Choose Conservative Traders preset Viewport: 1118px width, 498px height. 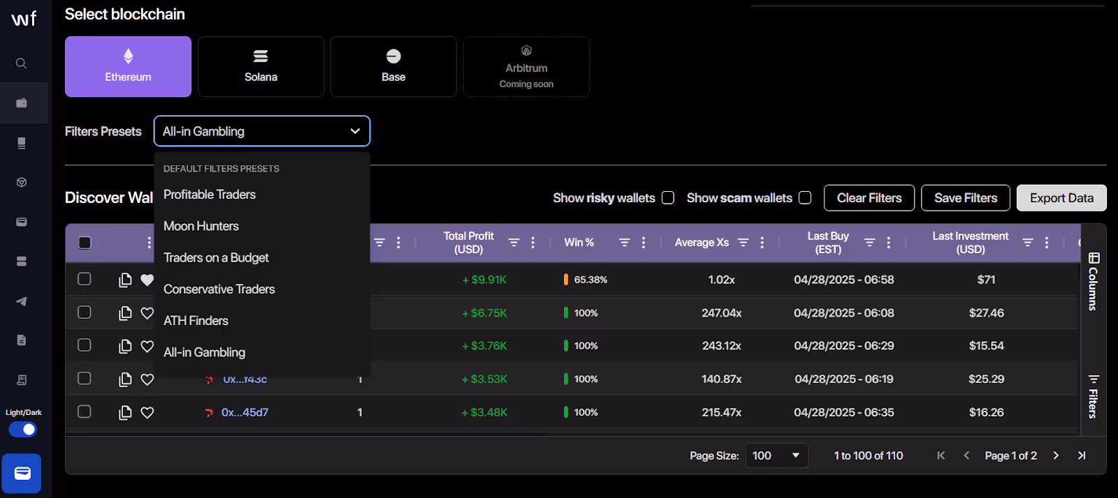262,289
